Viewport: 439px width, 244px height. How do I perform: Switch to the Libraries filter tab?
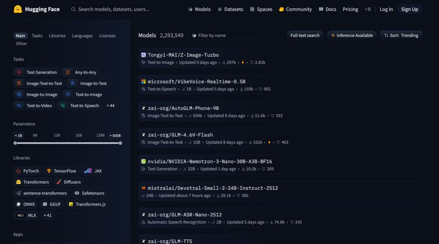click(x=57, y=36)
